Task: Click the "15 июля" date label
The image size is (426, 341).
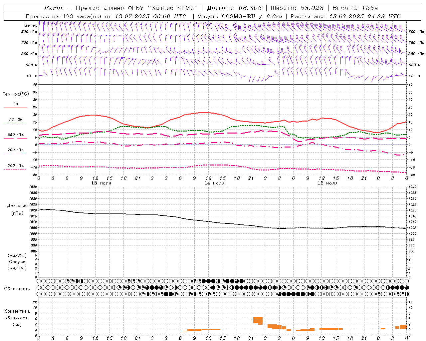Action: 327,183
